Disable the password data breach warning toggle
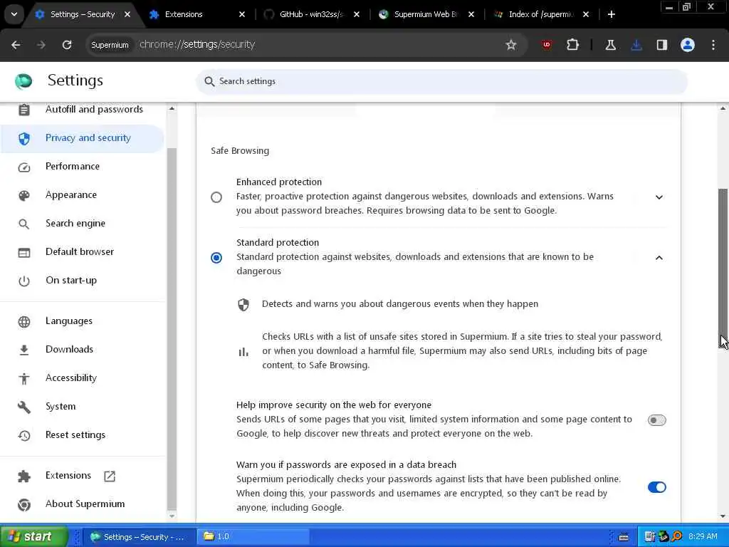The height and width of the screenshot is (547, 729). (x=656, y=487)
